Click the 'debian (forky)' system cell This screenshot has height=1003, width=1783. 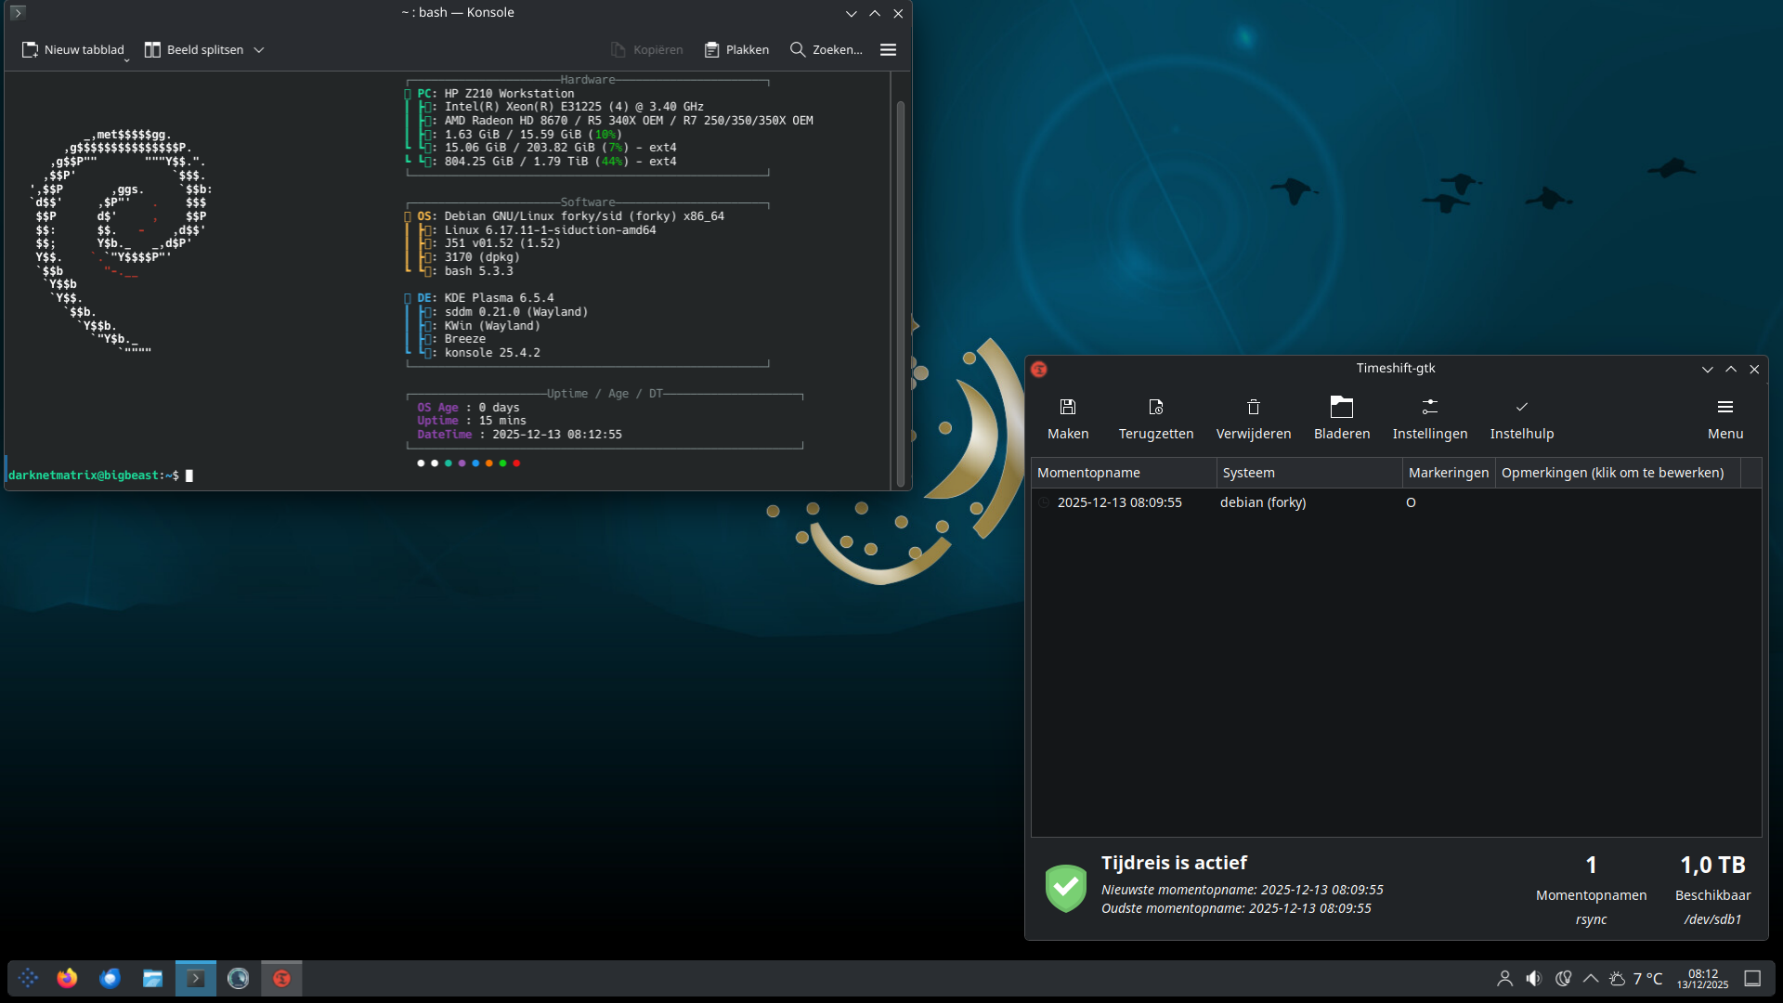(1263, 502)
